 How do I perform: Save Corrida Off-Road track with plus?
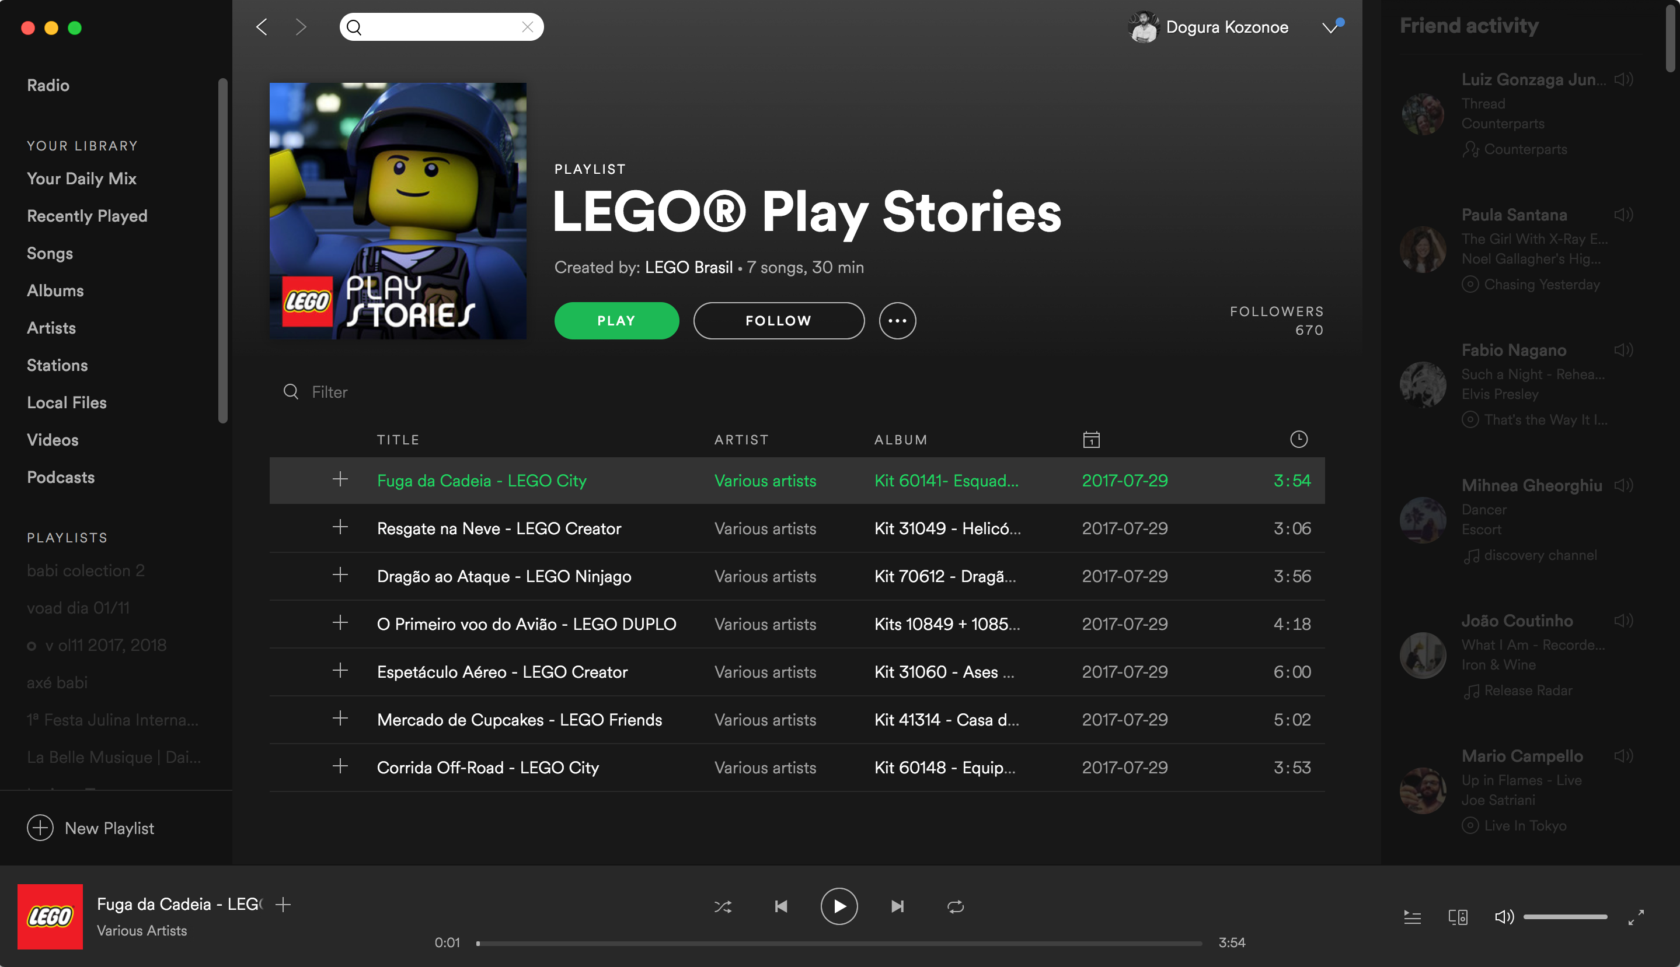pos(340,766)
